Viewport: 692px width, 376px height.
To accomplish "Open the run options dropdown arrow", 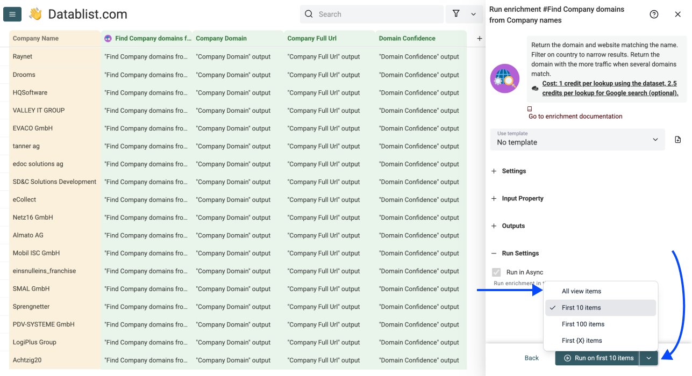I will [x=649, y=358].
